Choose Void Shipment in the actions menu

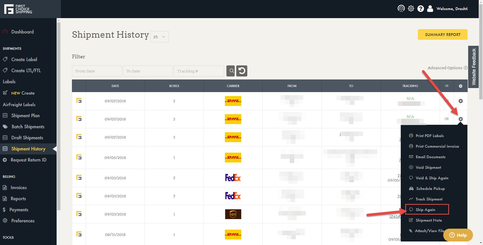428,168
